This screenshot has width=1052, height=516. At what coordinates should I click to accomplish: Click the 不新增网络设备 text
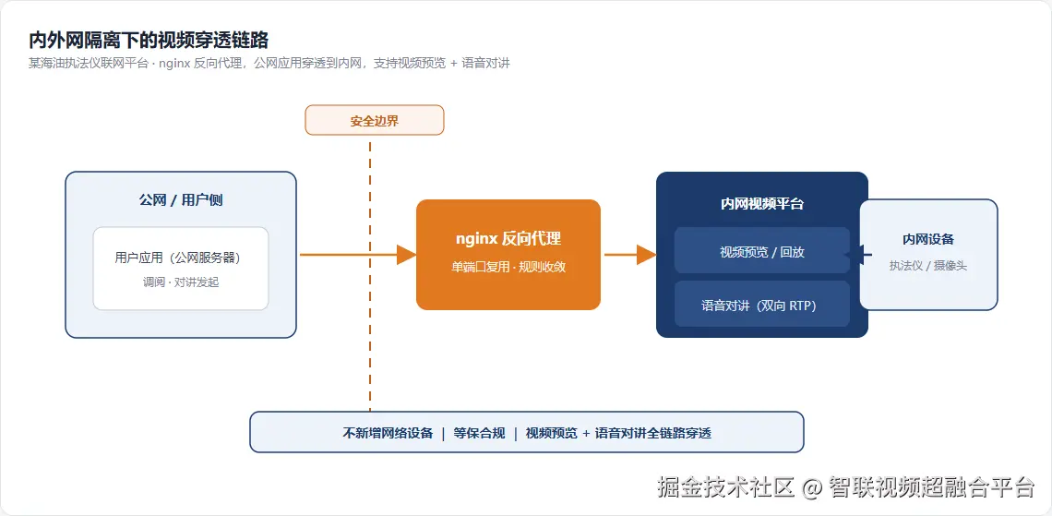[x=388, y=433]
